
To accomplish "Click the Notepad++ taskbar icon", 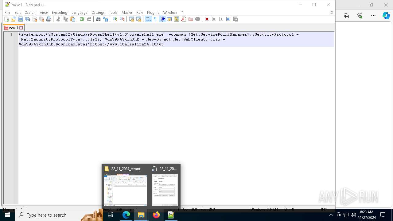I will [x=171, y=215].
